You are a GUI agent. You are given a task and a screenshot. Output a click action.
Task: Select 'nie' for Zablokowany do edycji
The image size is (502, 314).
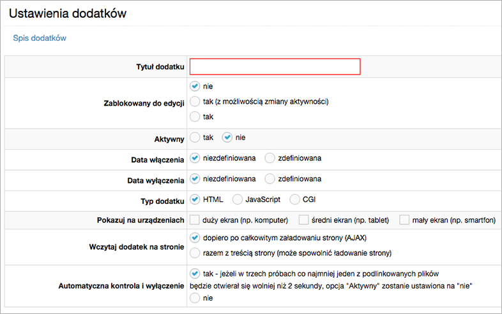[195, 86]
